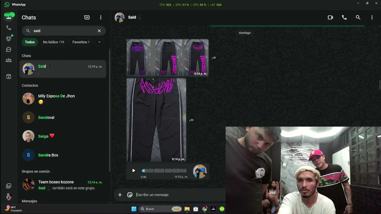
Task: Start a voice call with Said
Action: tap(344, 18)
